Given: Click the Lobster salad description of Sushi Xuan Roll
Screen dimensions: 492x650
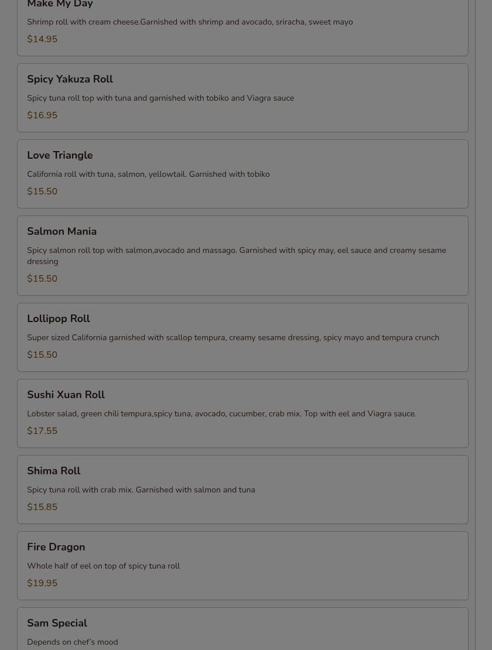Looking at the screenshot, I should pos(221,413).
